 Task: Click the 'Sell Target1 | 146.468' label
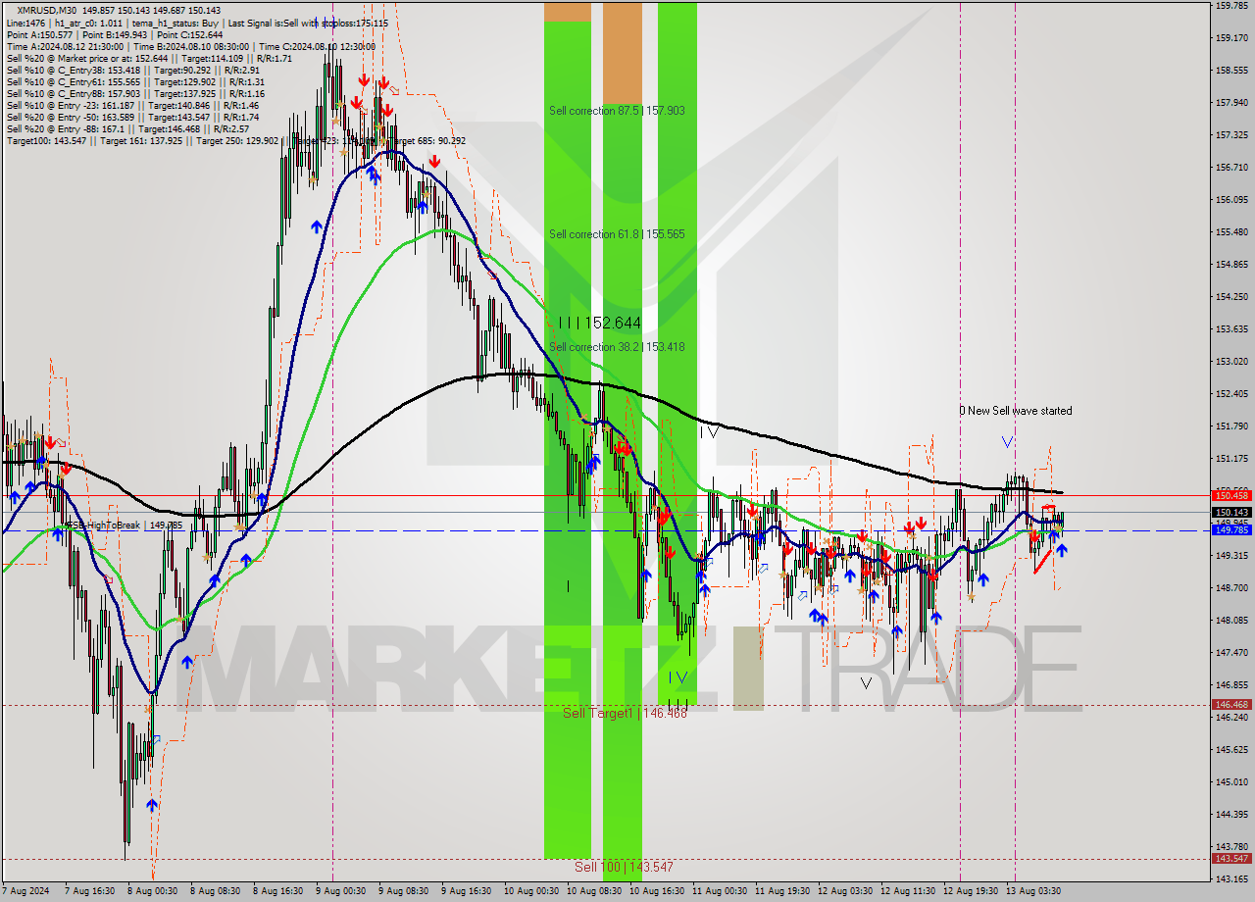[625, 713]
